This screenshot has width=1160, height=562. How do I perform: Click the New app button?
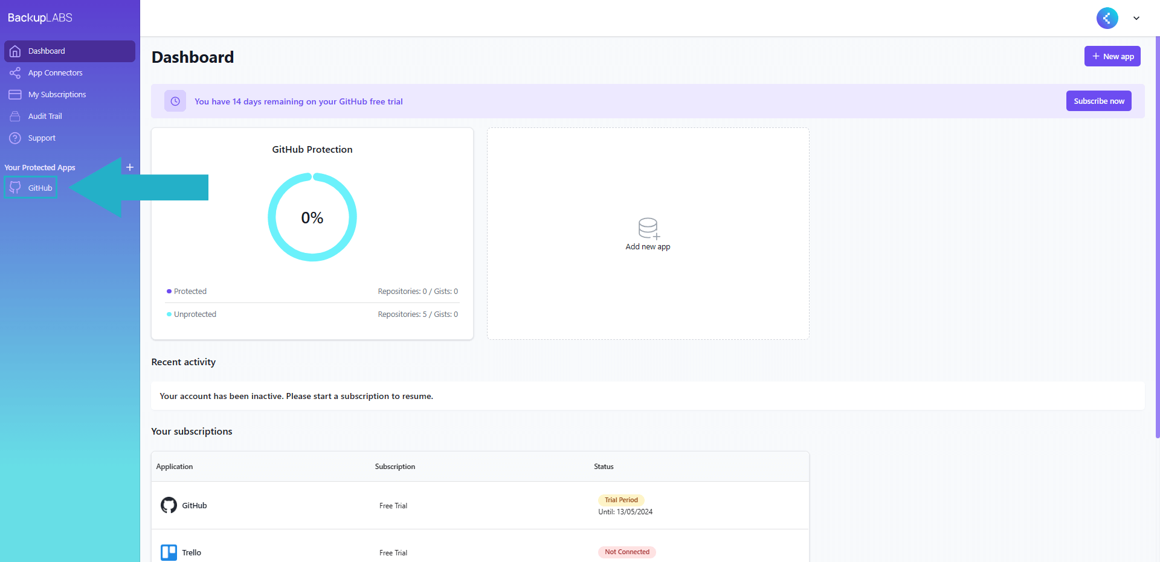click(1112, 56)
